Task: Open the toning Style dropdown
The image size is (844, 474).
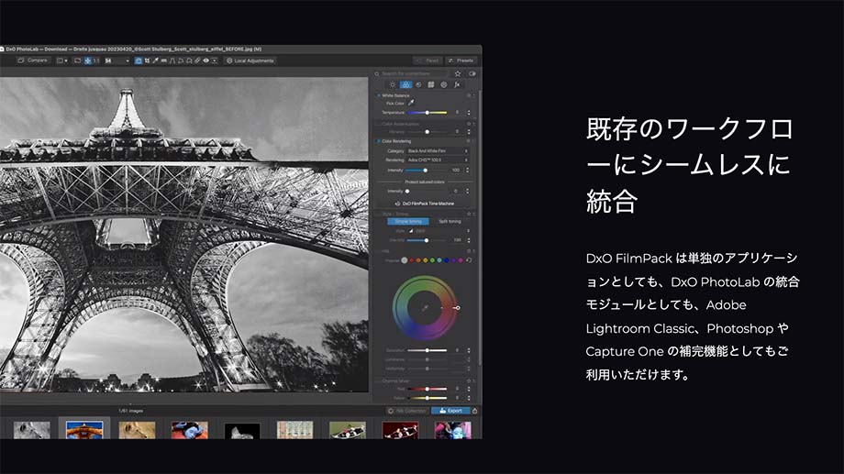Action: click(x=437, y=231)
